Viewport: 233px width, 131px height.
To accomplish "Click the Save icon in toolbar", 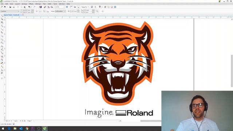I will tap(10, 7).
